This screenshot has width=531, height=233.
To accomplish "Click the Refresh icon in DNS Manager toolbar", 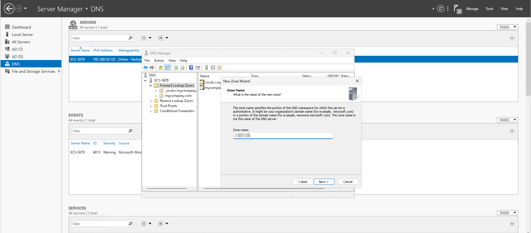I will [x=176, y=68].
